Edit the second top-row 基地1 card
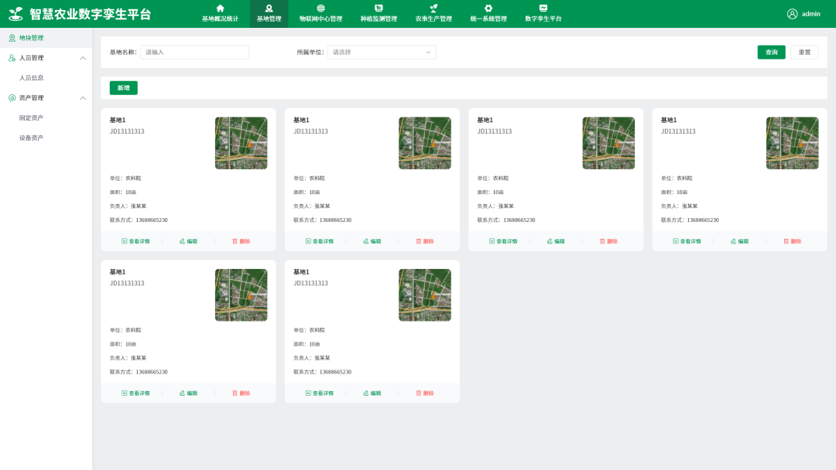This screenshot has width=836, height=470. click(372, 241)
